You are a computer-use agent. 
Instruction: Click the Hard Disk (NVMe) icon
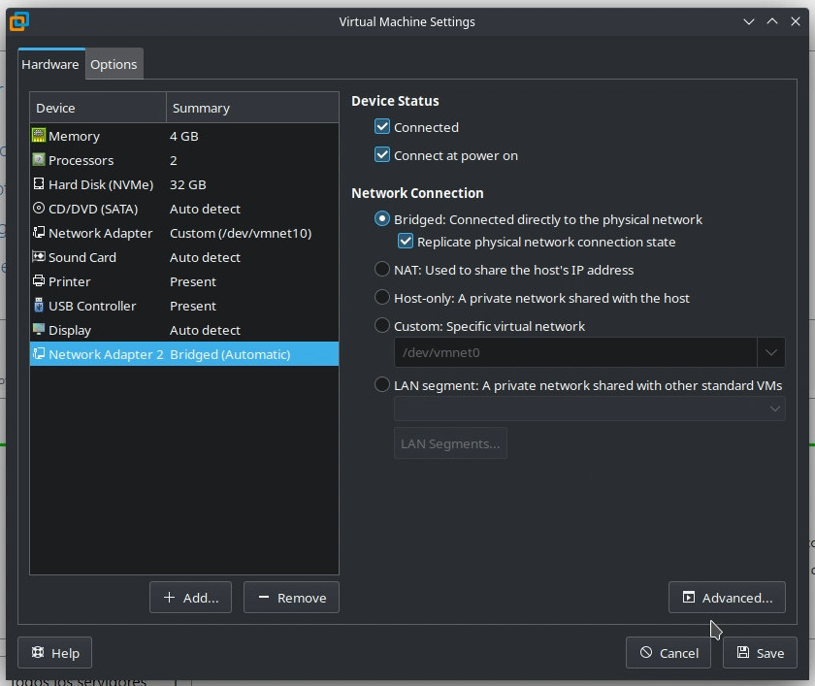pos(39,184)
